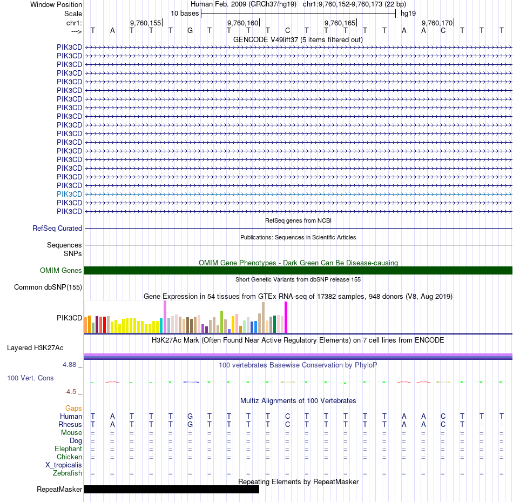Click the bright green bar in GTEx chart
The image size is (513, 502).
221,322
